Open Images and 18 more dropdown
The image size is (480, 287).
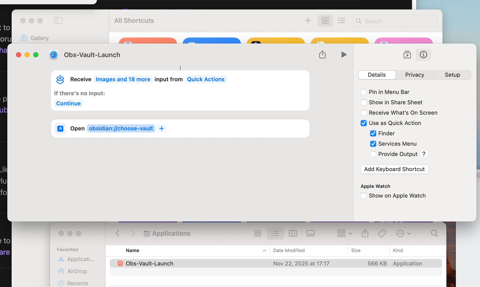123,79
